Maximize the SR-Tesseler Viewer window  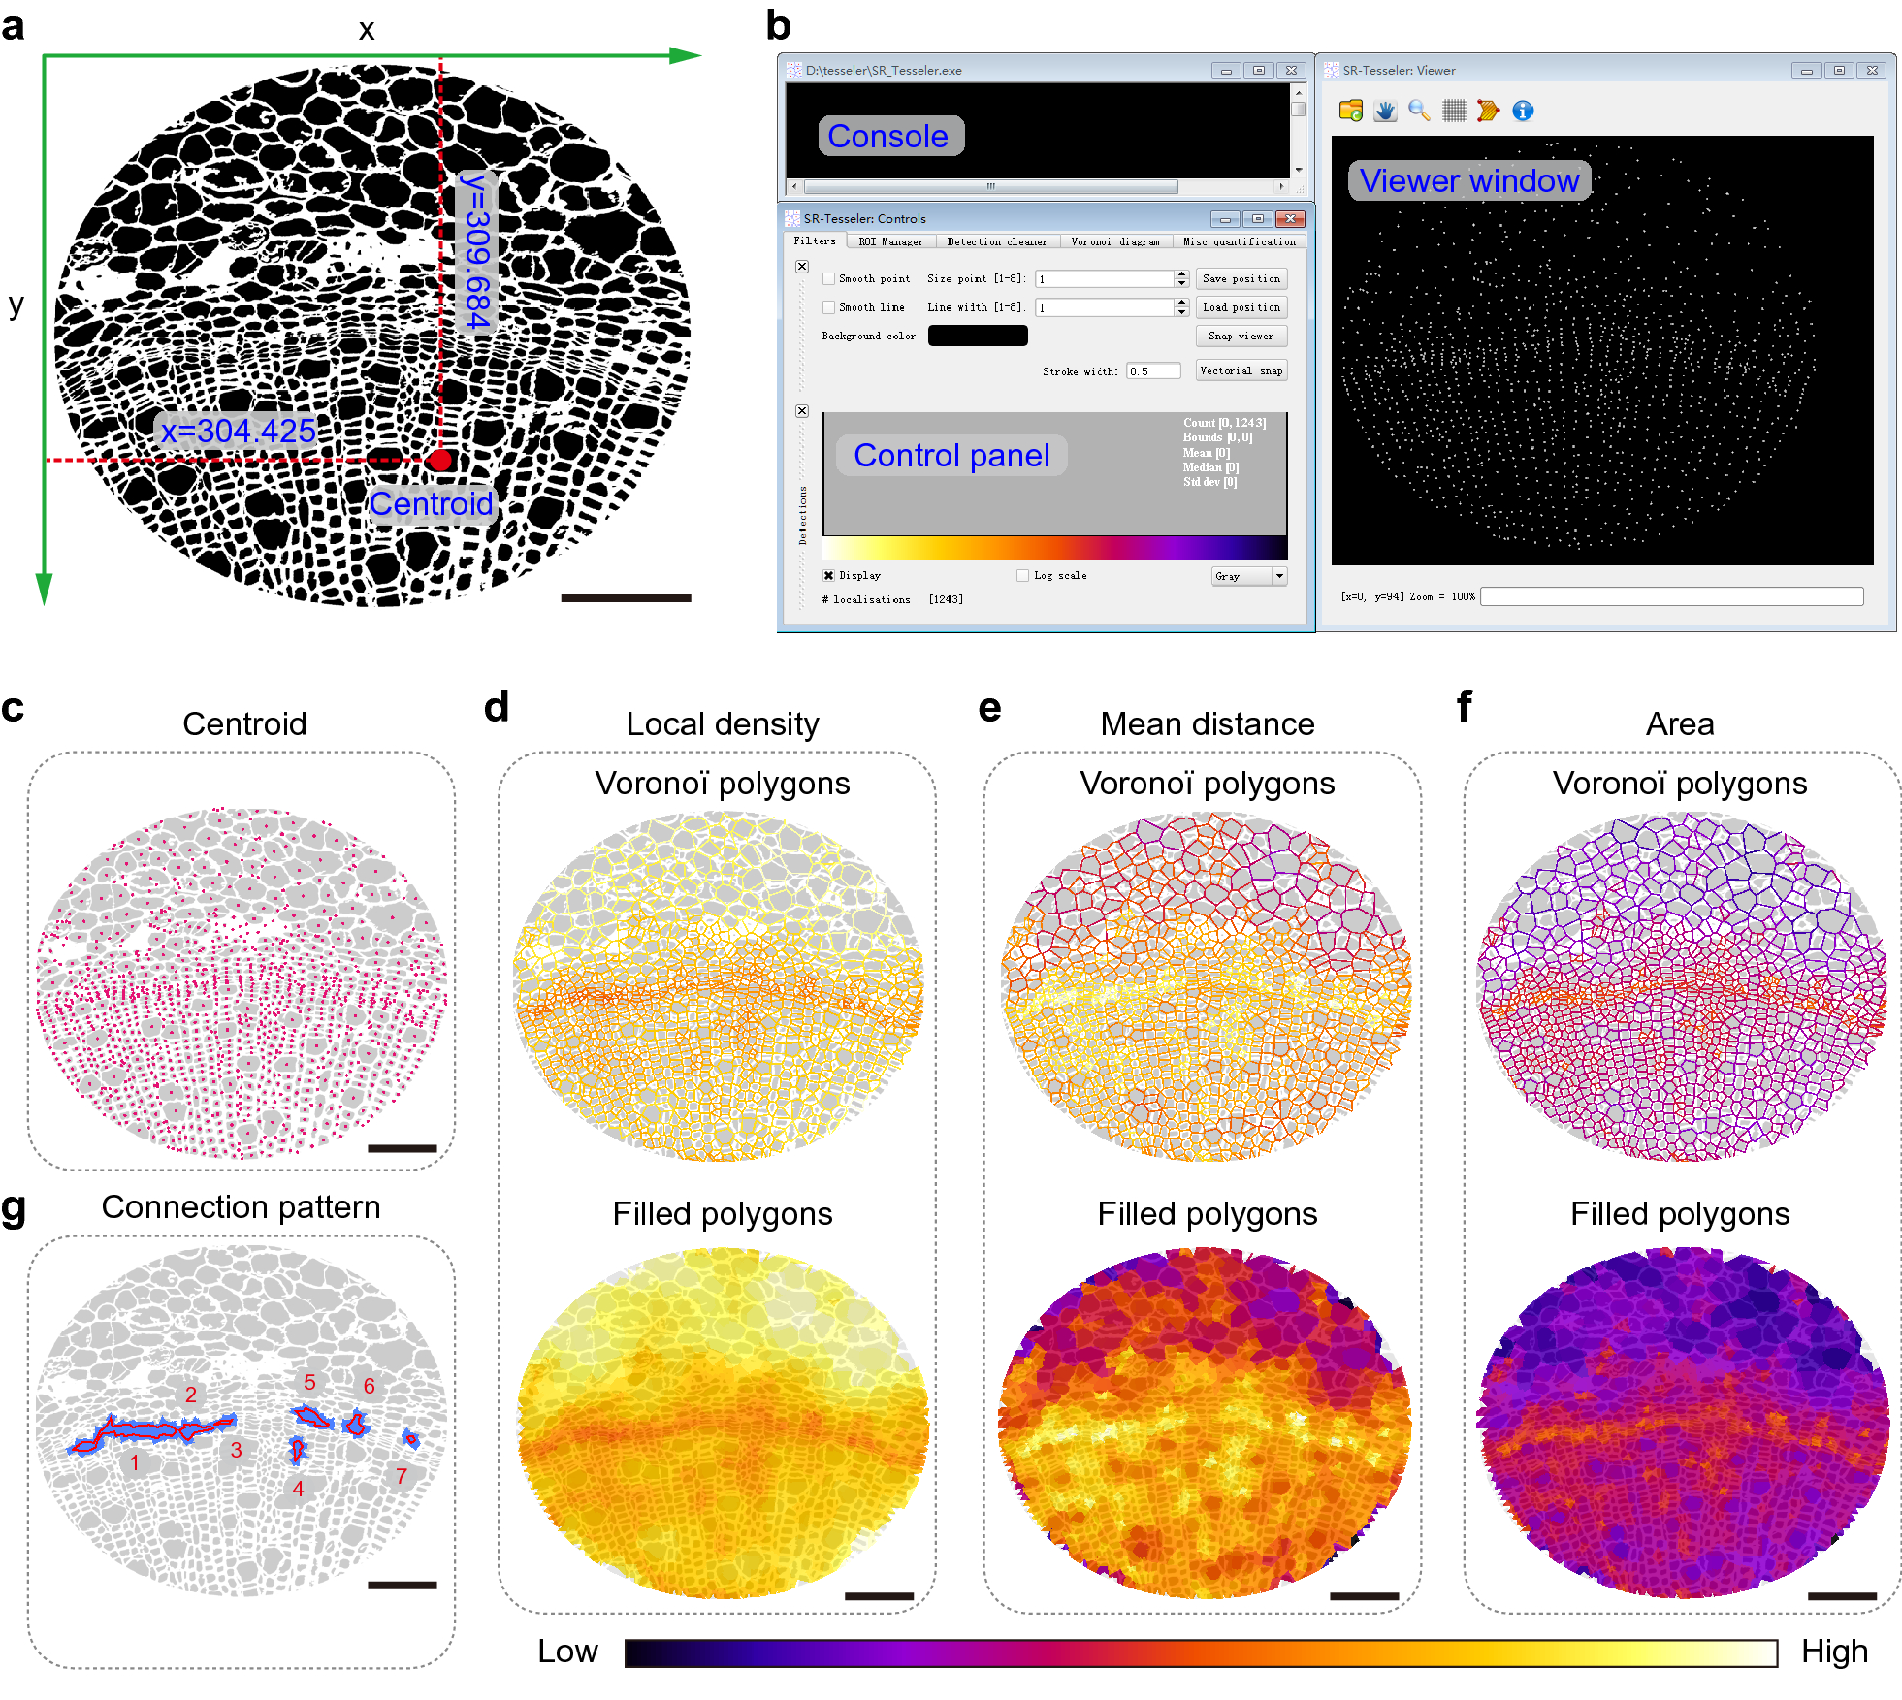point(1840,71)
